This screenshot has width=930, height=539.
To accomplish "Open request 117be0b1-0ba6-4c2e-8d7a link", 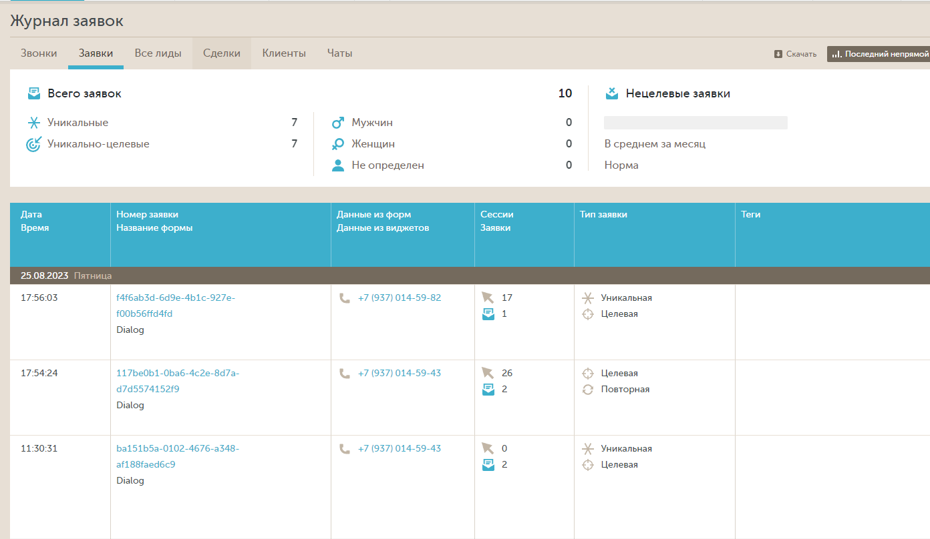I will [x=178, y=382].
